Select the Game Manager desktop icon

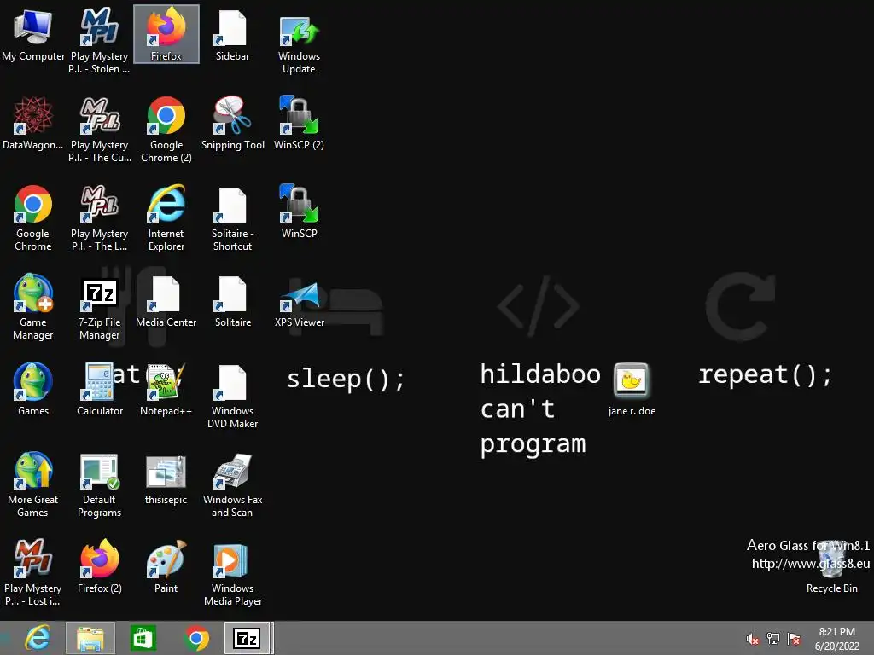(33, 307)
